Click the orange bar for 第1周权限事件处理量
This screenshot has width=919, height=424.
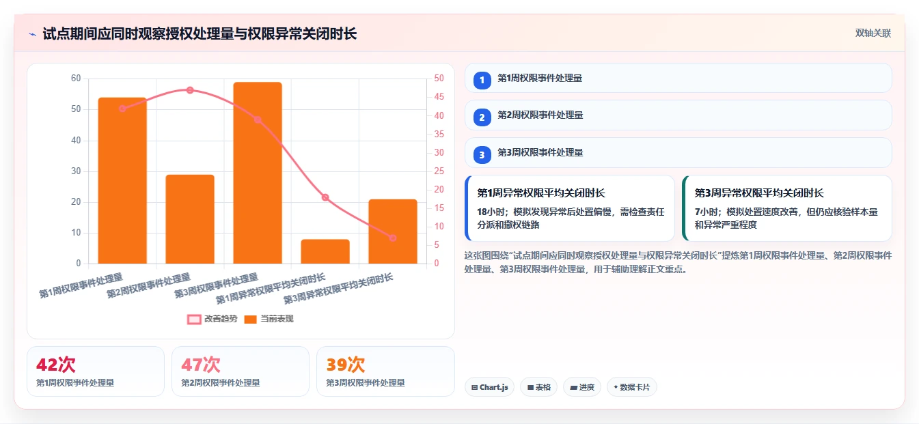pos(122,180)
